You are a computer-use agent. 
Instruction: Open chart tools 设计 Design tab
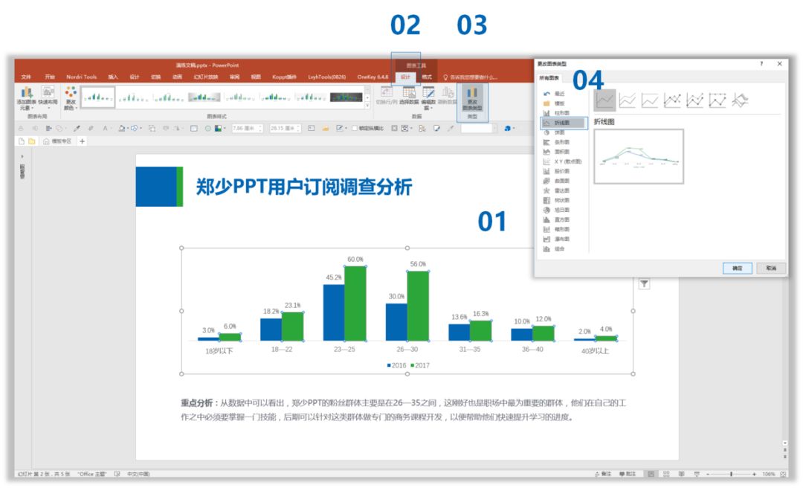click(405, 77)
